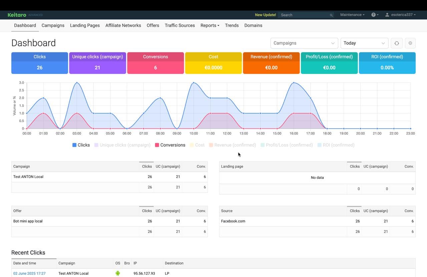Open the Domains tab
Screen dimensions: 427x277
(253, 25)
